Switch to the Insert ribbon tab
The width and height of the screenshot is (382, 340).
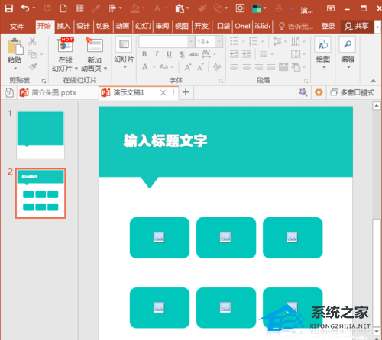63,26
